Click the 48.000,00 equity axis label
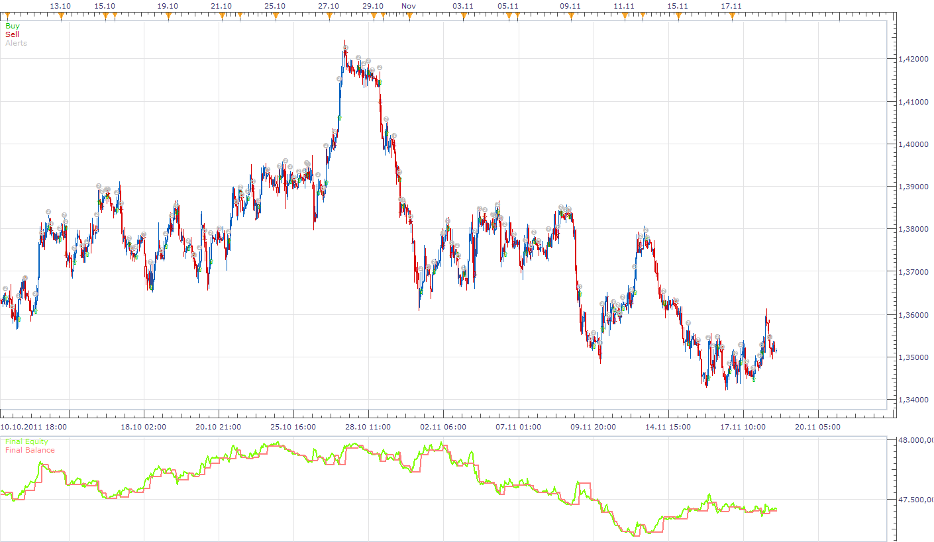This screenshot has width=934, height=542. (x=917, y=440)
